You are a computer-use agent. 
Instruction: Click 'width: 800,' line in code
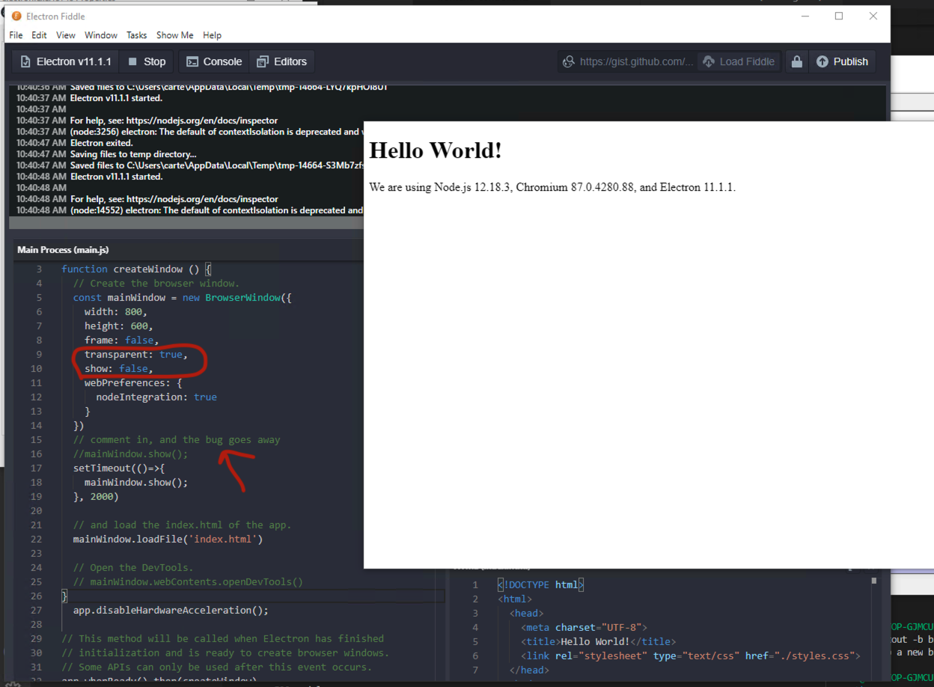[x=116, y=311]
